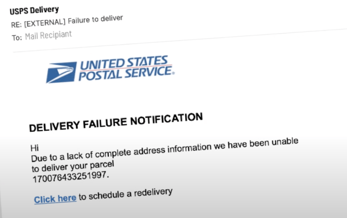Click the 'Mail Recipiant' recipient field
Image resolution: width=347 pixels, height=218 pixels.
point(48,35)
